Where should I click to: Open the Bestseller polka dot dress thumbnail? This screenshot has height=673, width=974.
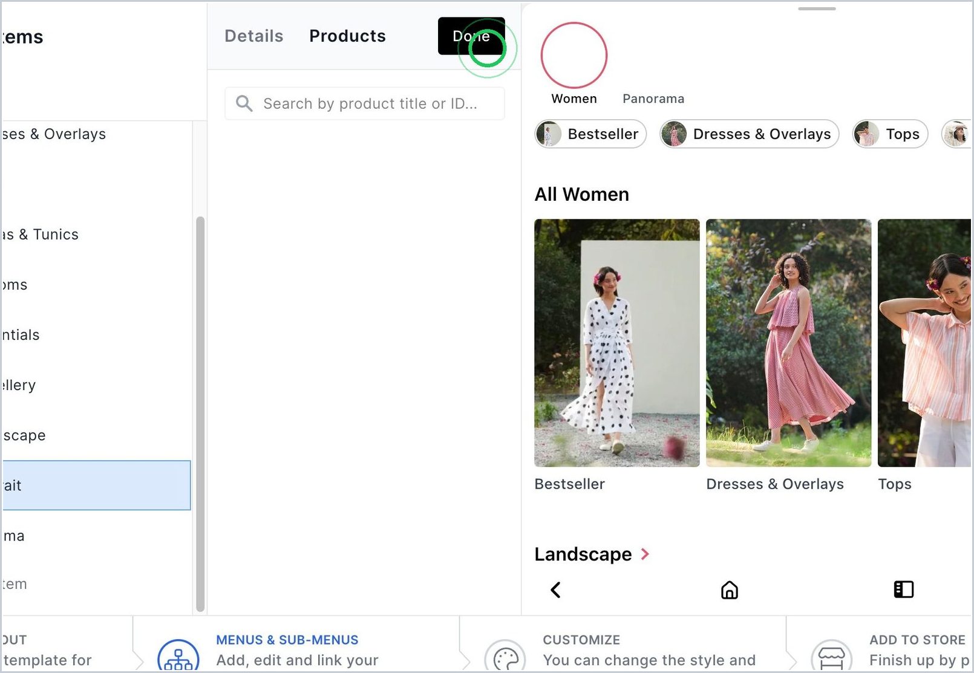tap(616, 343)
